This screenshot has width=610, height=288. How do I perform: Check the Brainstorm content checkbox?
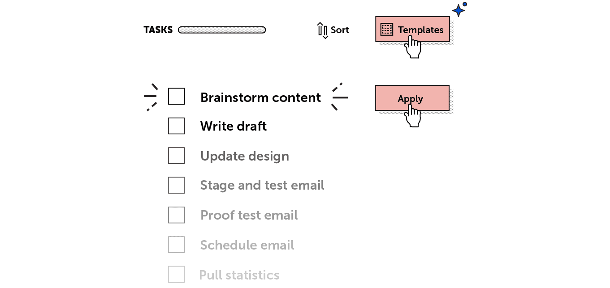pos(177,96)
